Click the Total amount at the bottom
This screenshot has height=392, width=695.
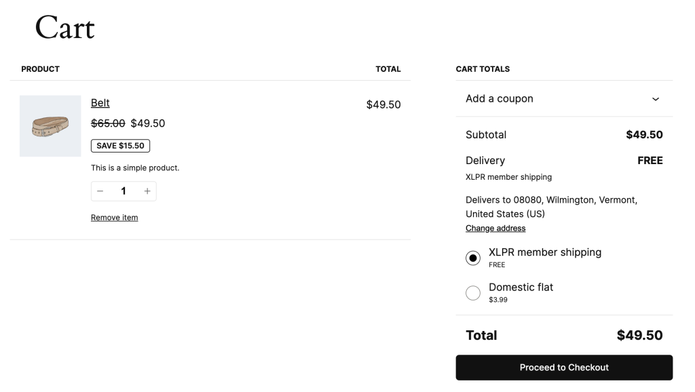[x=639, y=334]
